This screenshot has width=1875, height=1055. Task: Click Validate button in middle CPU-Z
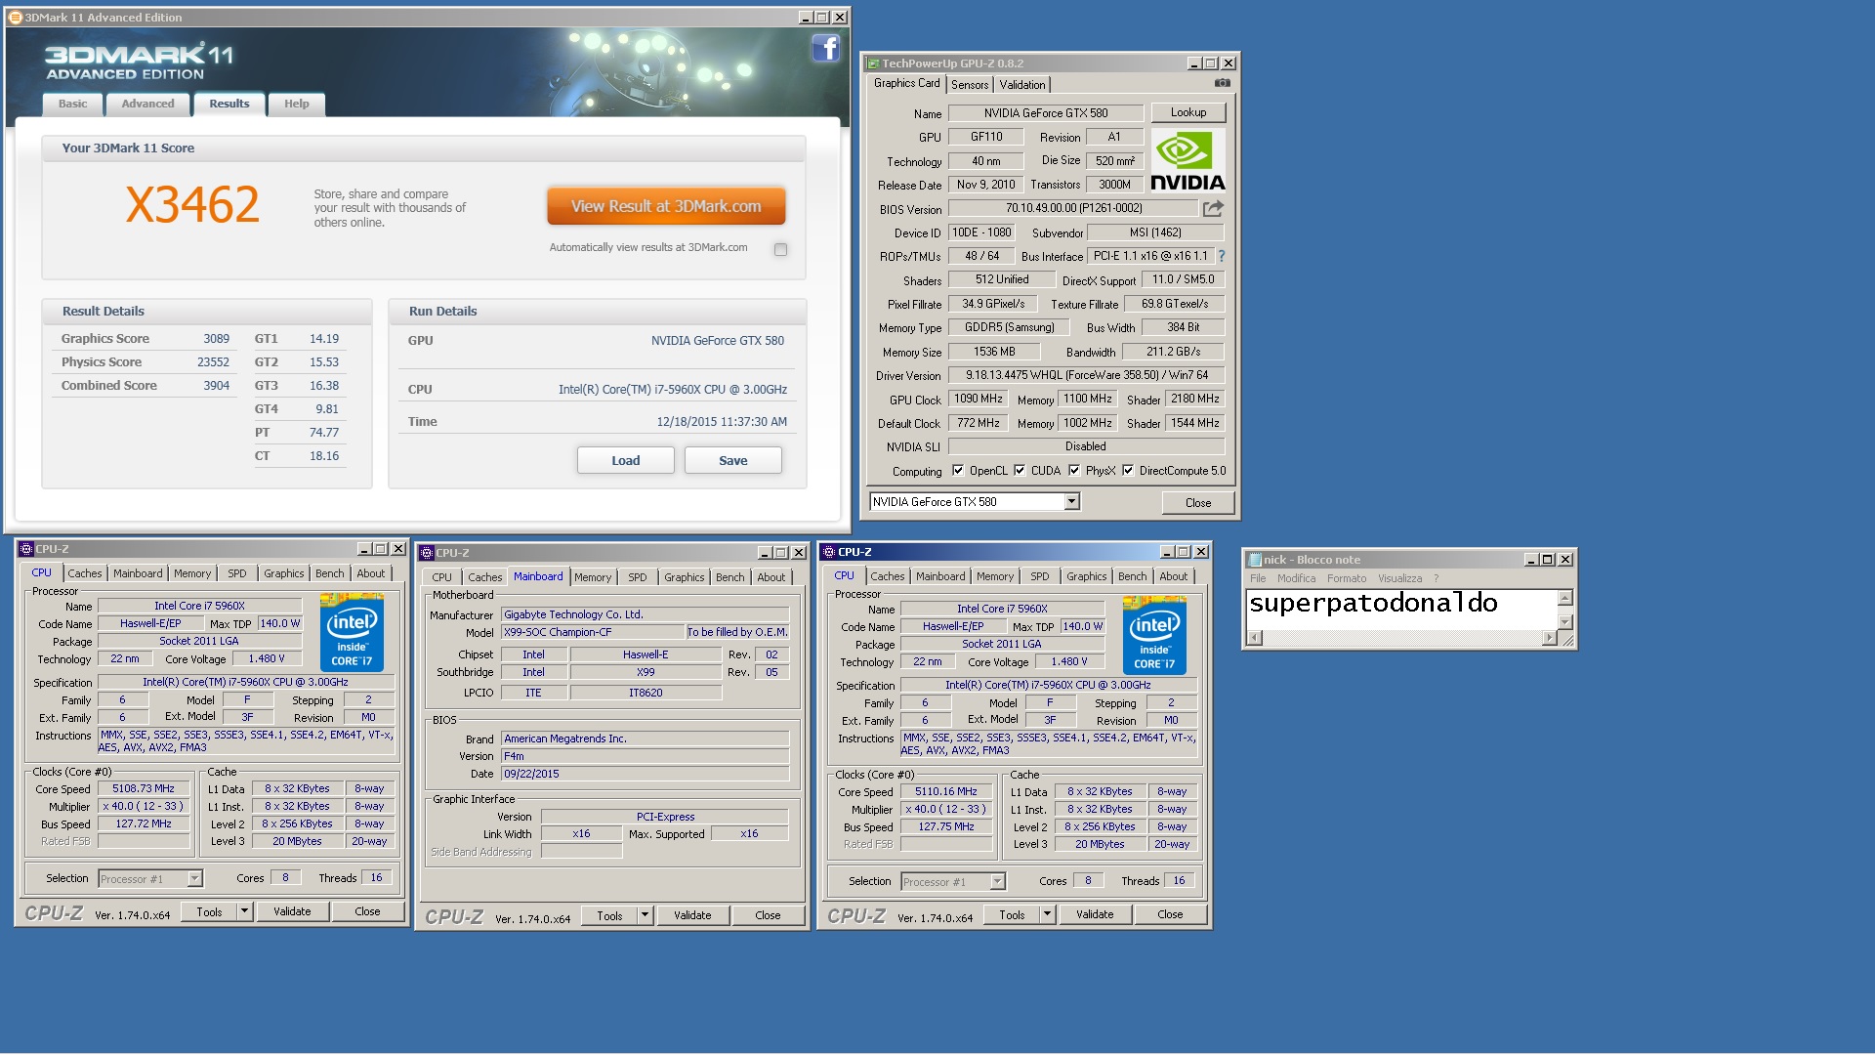tap(692, 915)
